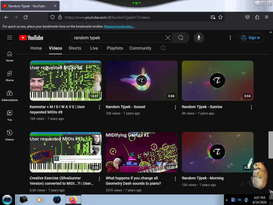273x205 pixels.
Task: Open Shorts in the sidebar
Action: click(x=10, y=76)
